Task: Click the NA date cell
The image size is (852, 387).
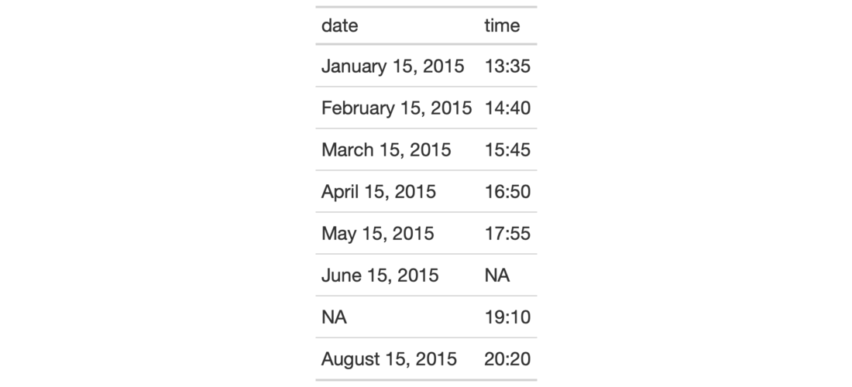Action: 334,317
